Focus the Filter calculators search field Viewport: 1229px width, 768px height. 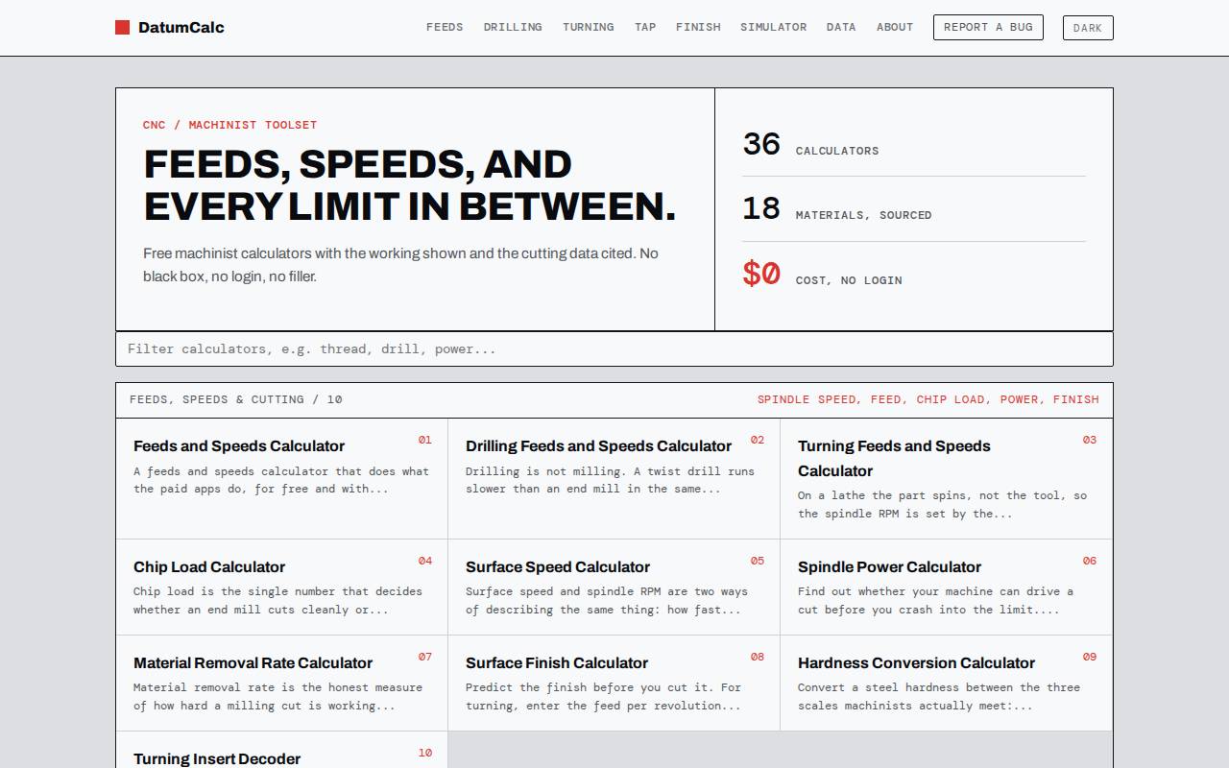tap(614, 348)
